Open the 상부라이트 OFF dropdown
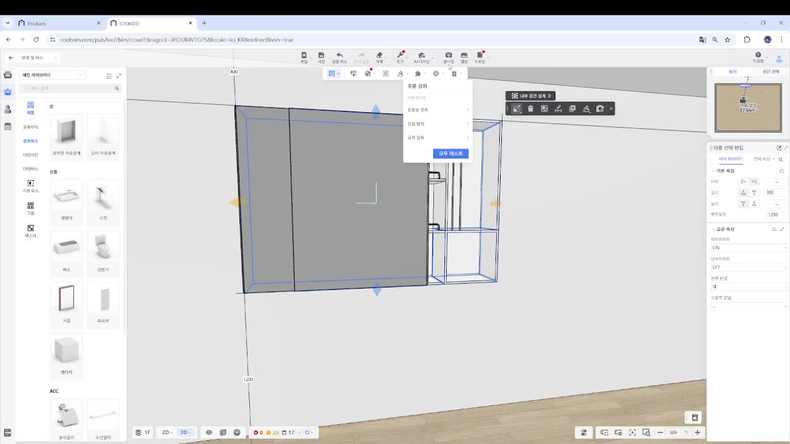The image size is (790, 444). click(749, 267)
